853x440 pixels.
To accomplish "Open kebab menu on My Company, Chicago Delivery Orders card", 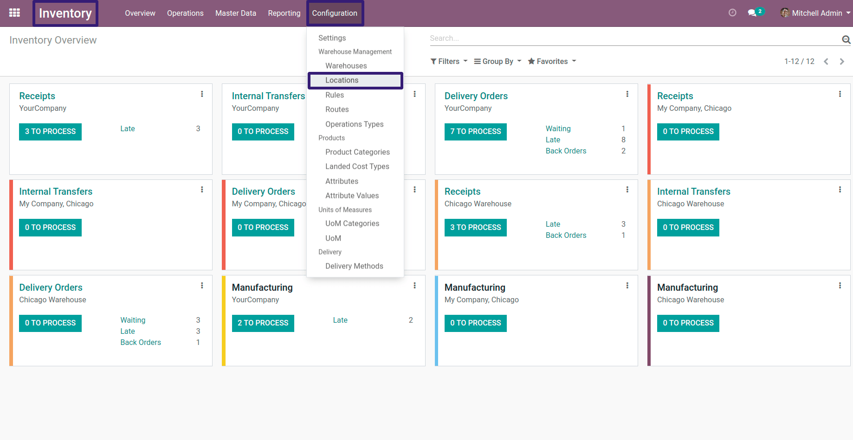I will (414, 190).
